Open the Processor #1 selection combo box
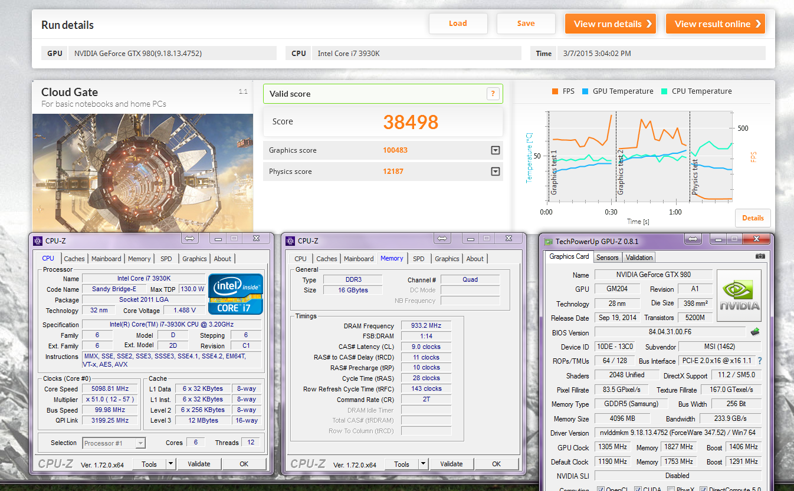The width and height of the screenshot is (794, 491). 114,443
